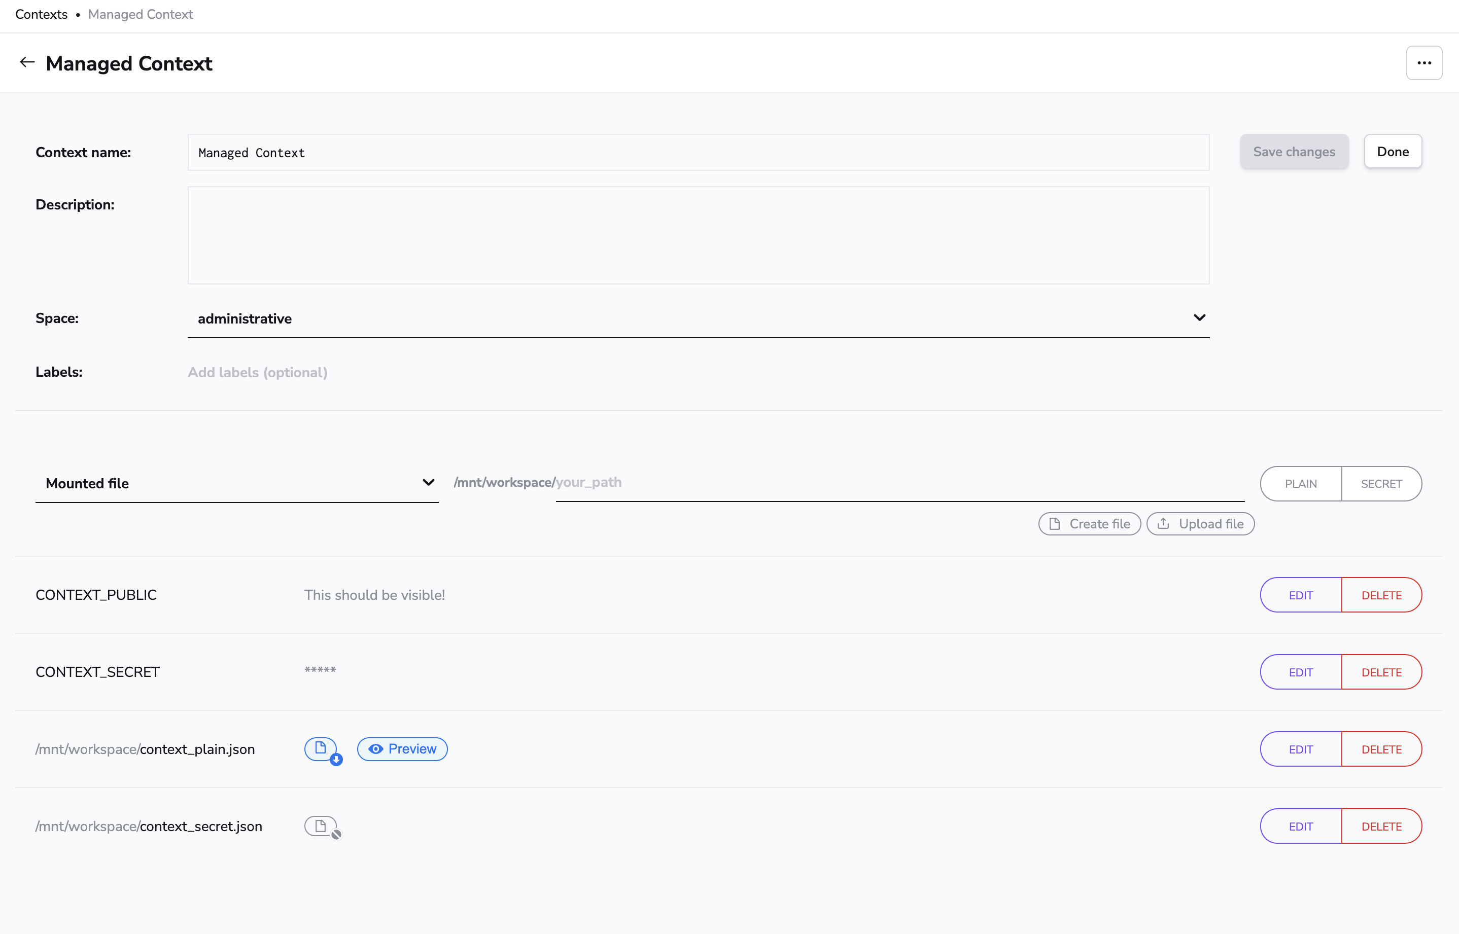Click the back arrow beside Managed Context
The image size is (1459, 934).
[x=27, y=62]
